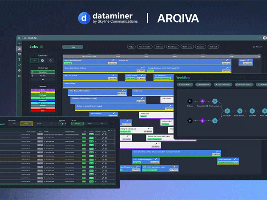This screenshot has width=267, height=200.
Task: Toggle the bright green Running job status filter
Action: (43, 98)
